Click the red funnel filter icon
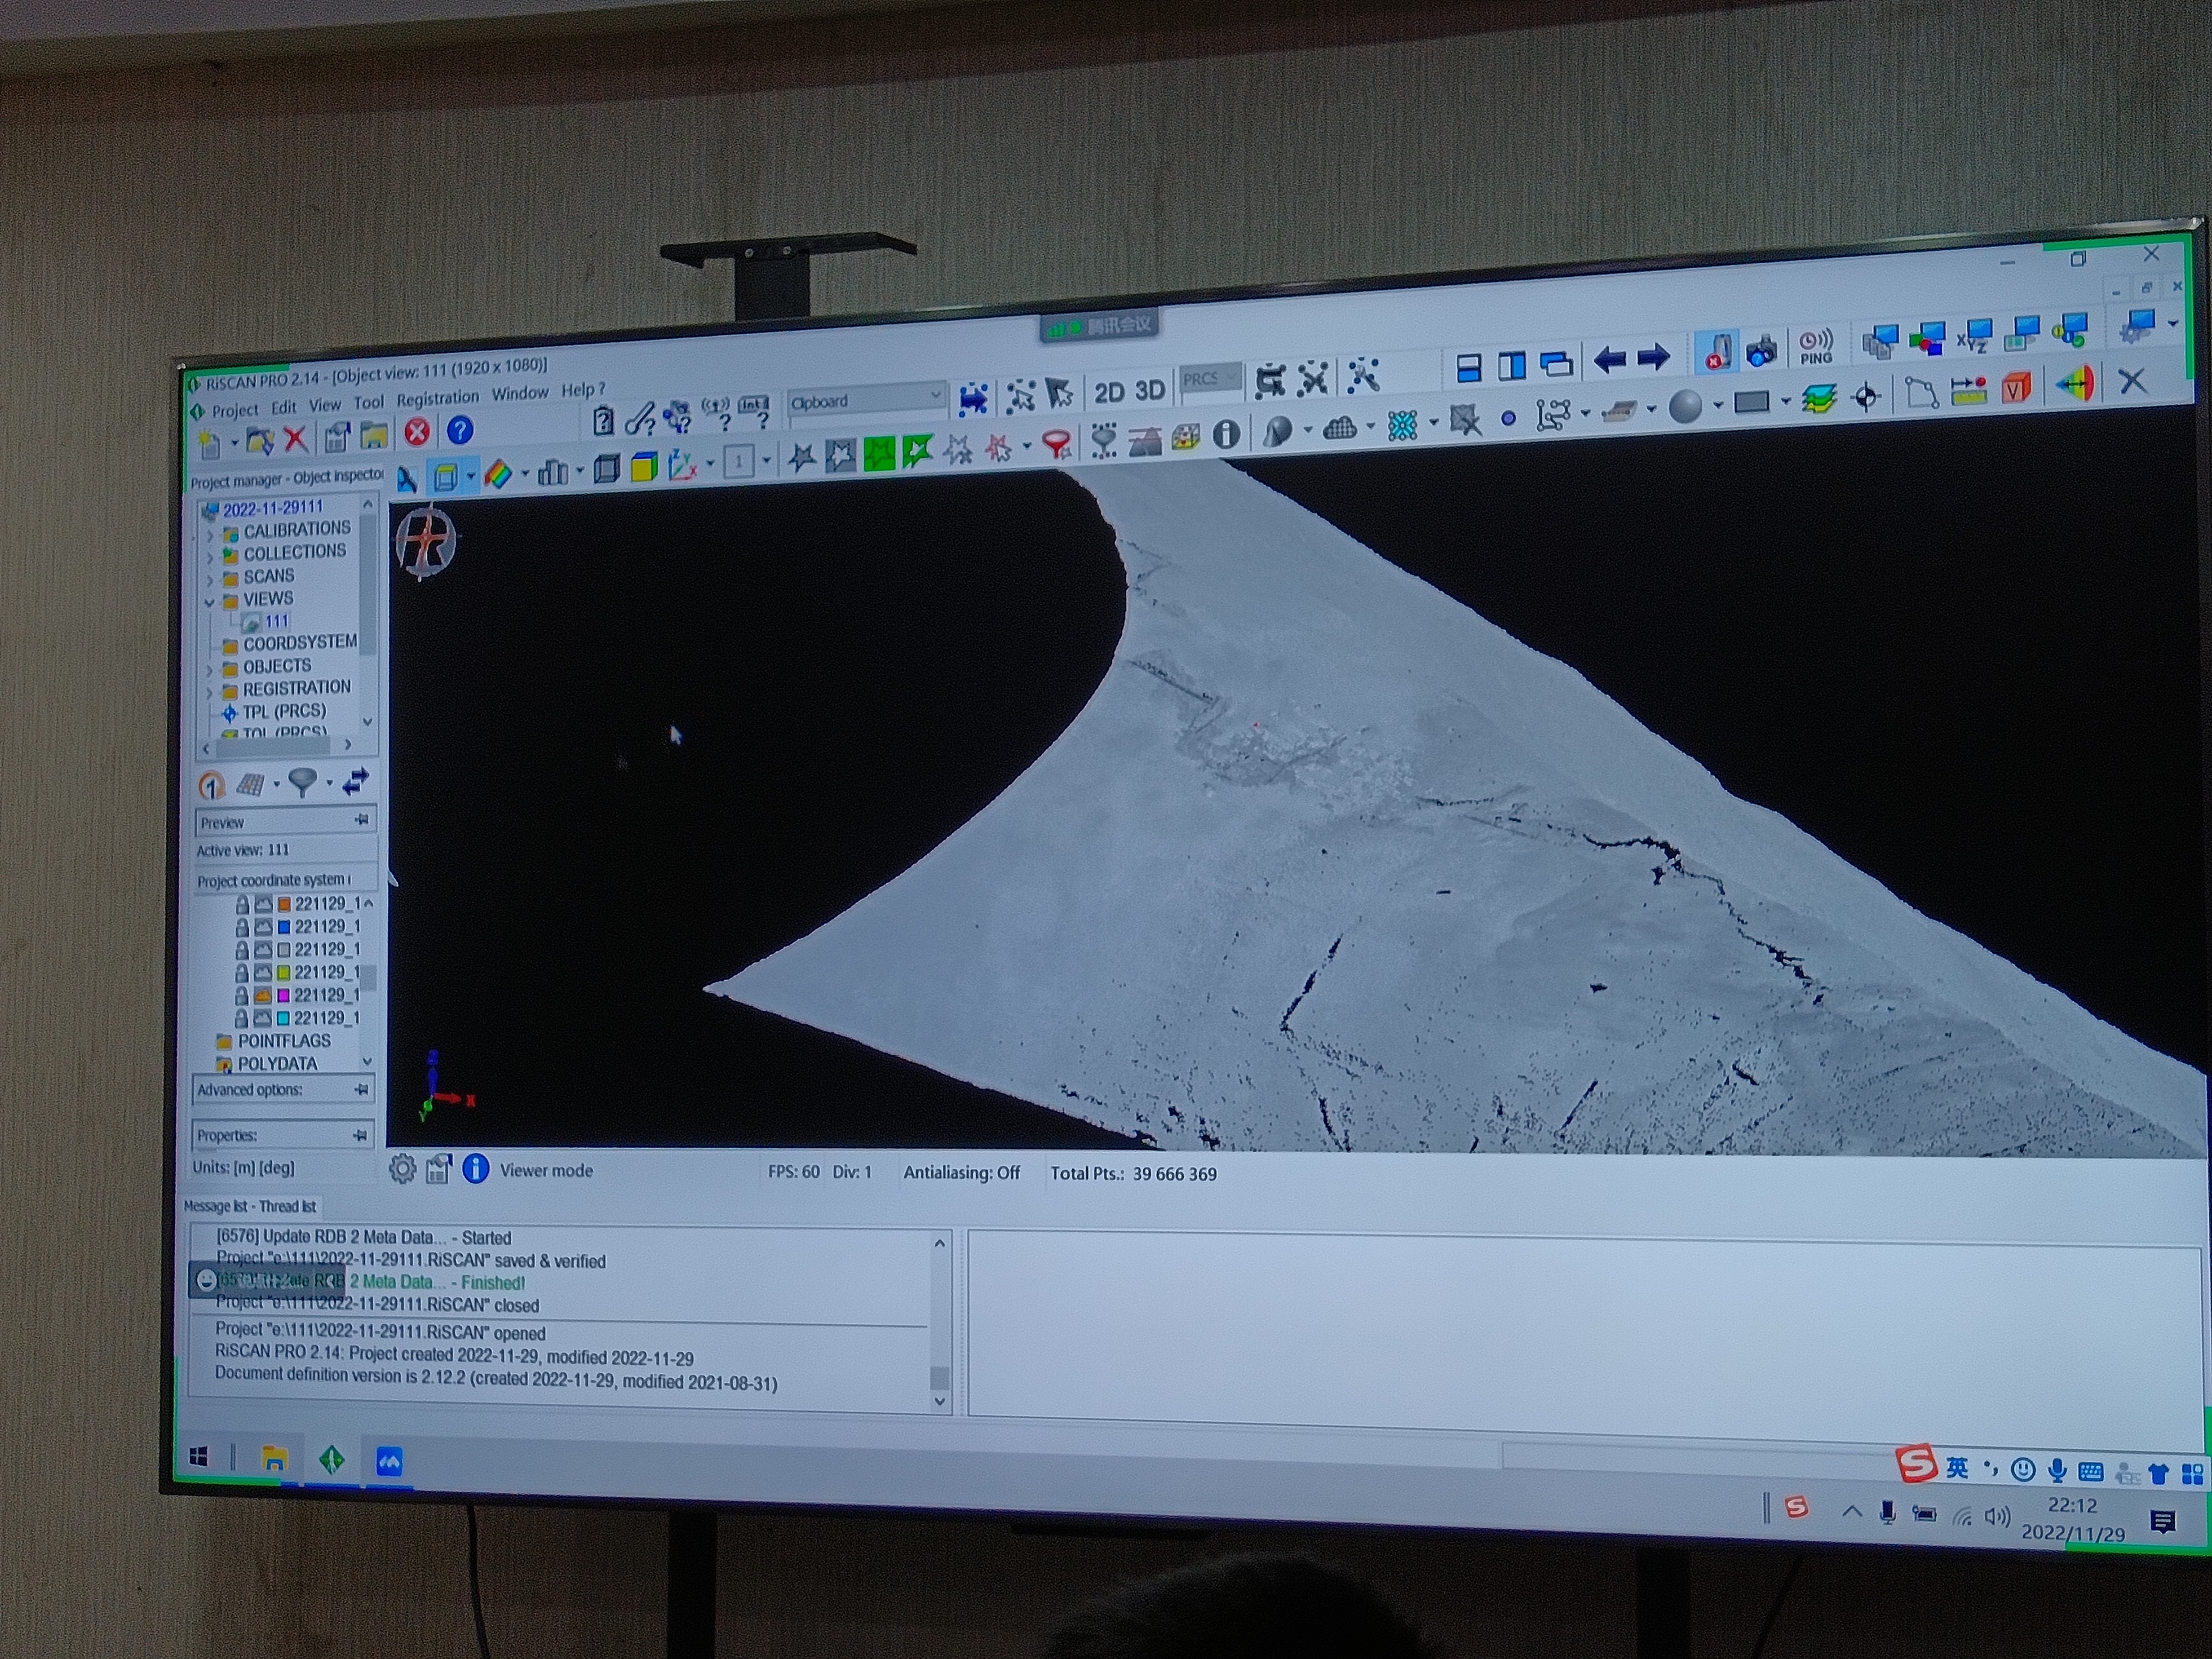This screenshot has height=1659, width=2212. [x=1056, y=443]
